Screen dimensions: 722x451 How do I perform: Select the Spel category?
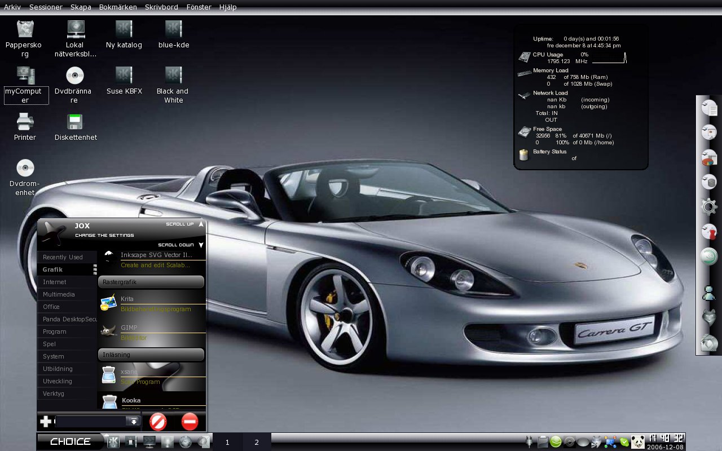(67, 344)
